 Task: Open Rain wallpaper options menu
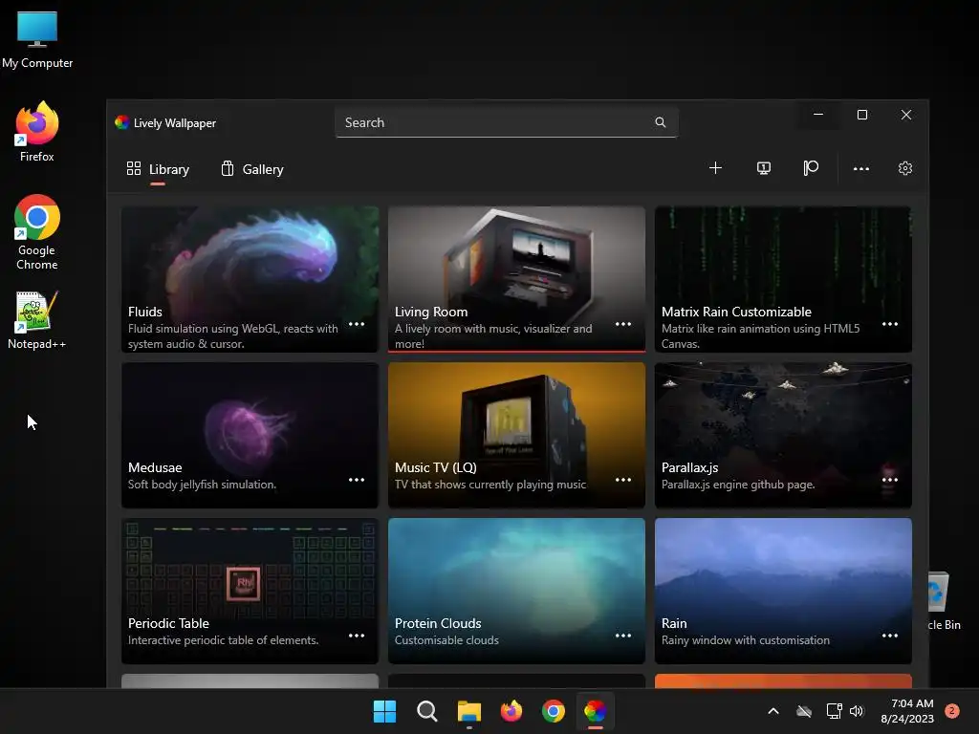[x=890, y=636]
